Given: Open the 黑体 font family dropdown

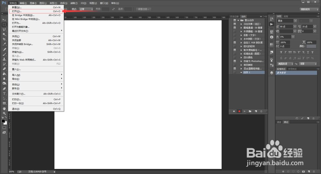Looking at the screenshot, I should tap(295, 21).
